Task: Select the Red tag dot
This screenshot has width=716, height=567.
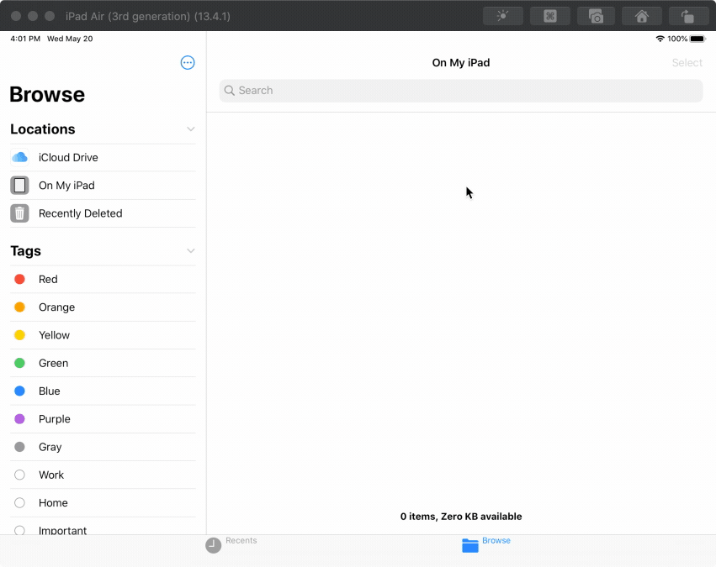Action: (x=19, y=279)
